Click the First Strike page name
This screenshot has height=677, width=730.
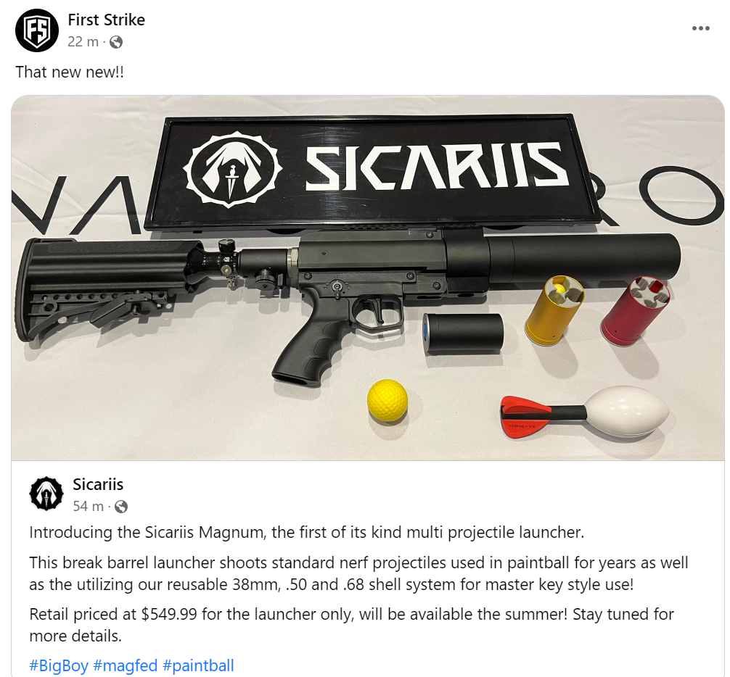pyautogui.click(x=106, y=20)
